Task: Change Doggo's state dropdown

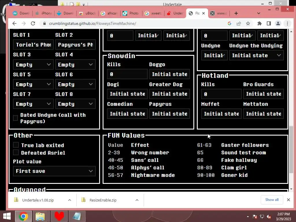Action: pos(169,74)
